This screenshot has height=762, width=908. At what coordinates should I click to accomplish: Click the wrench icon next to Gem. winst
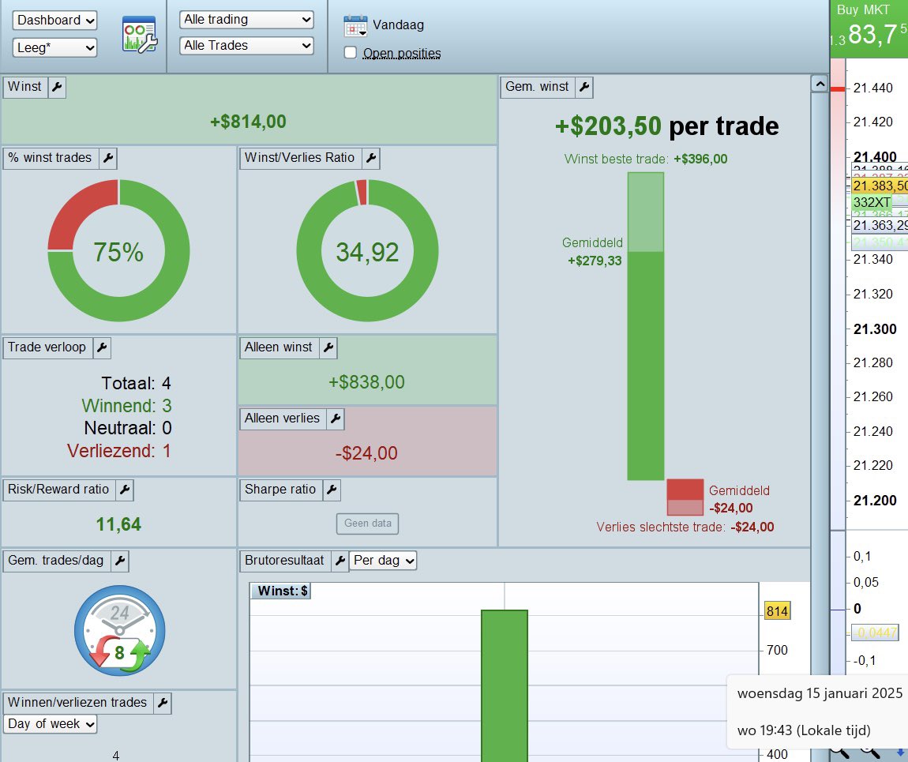pyautogui.click(x=584, y=87)
